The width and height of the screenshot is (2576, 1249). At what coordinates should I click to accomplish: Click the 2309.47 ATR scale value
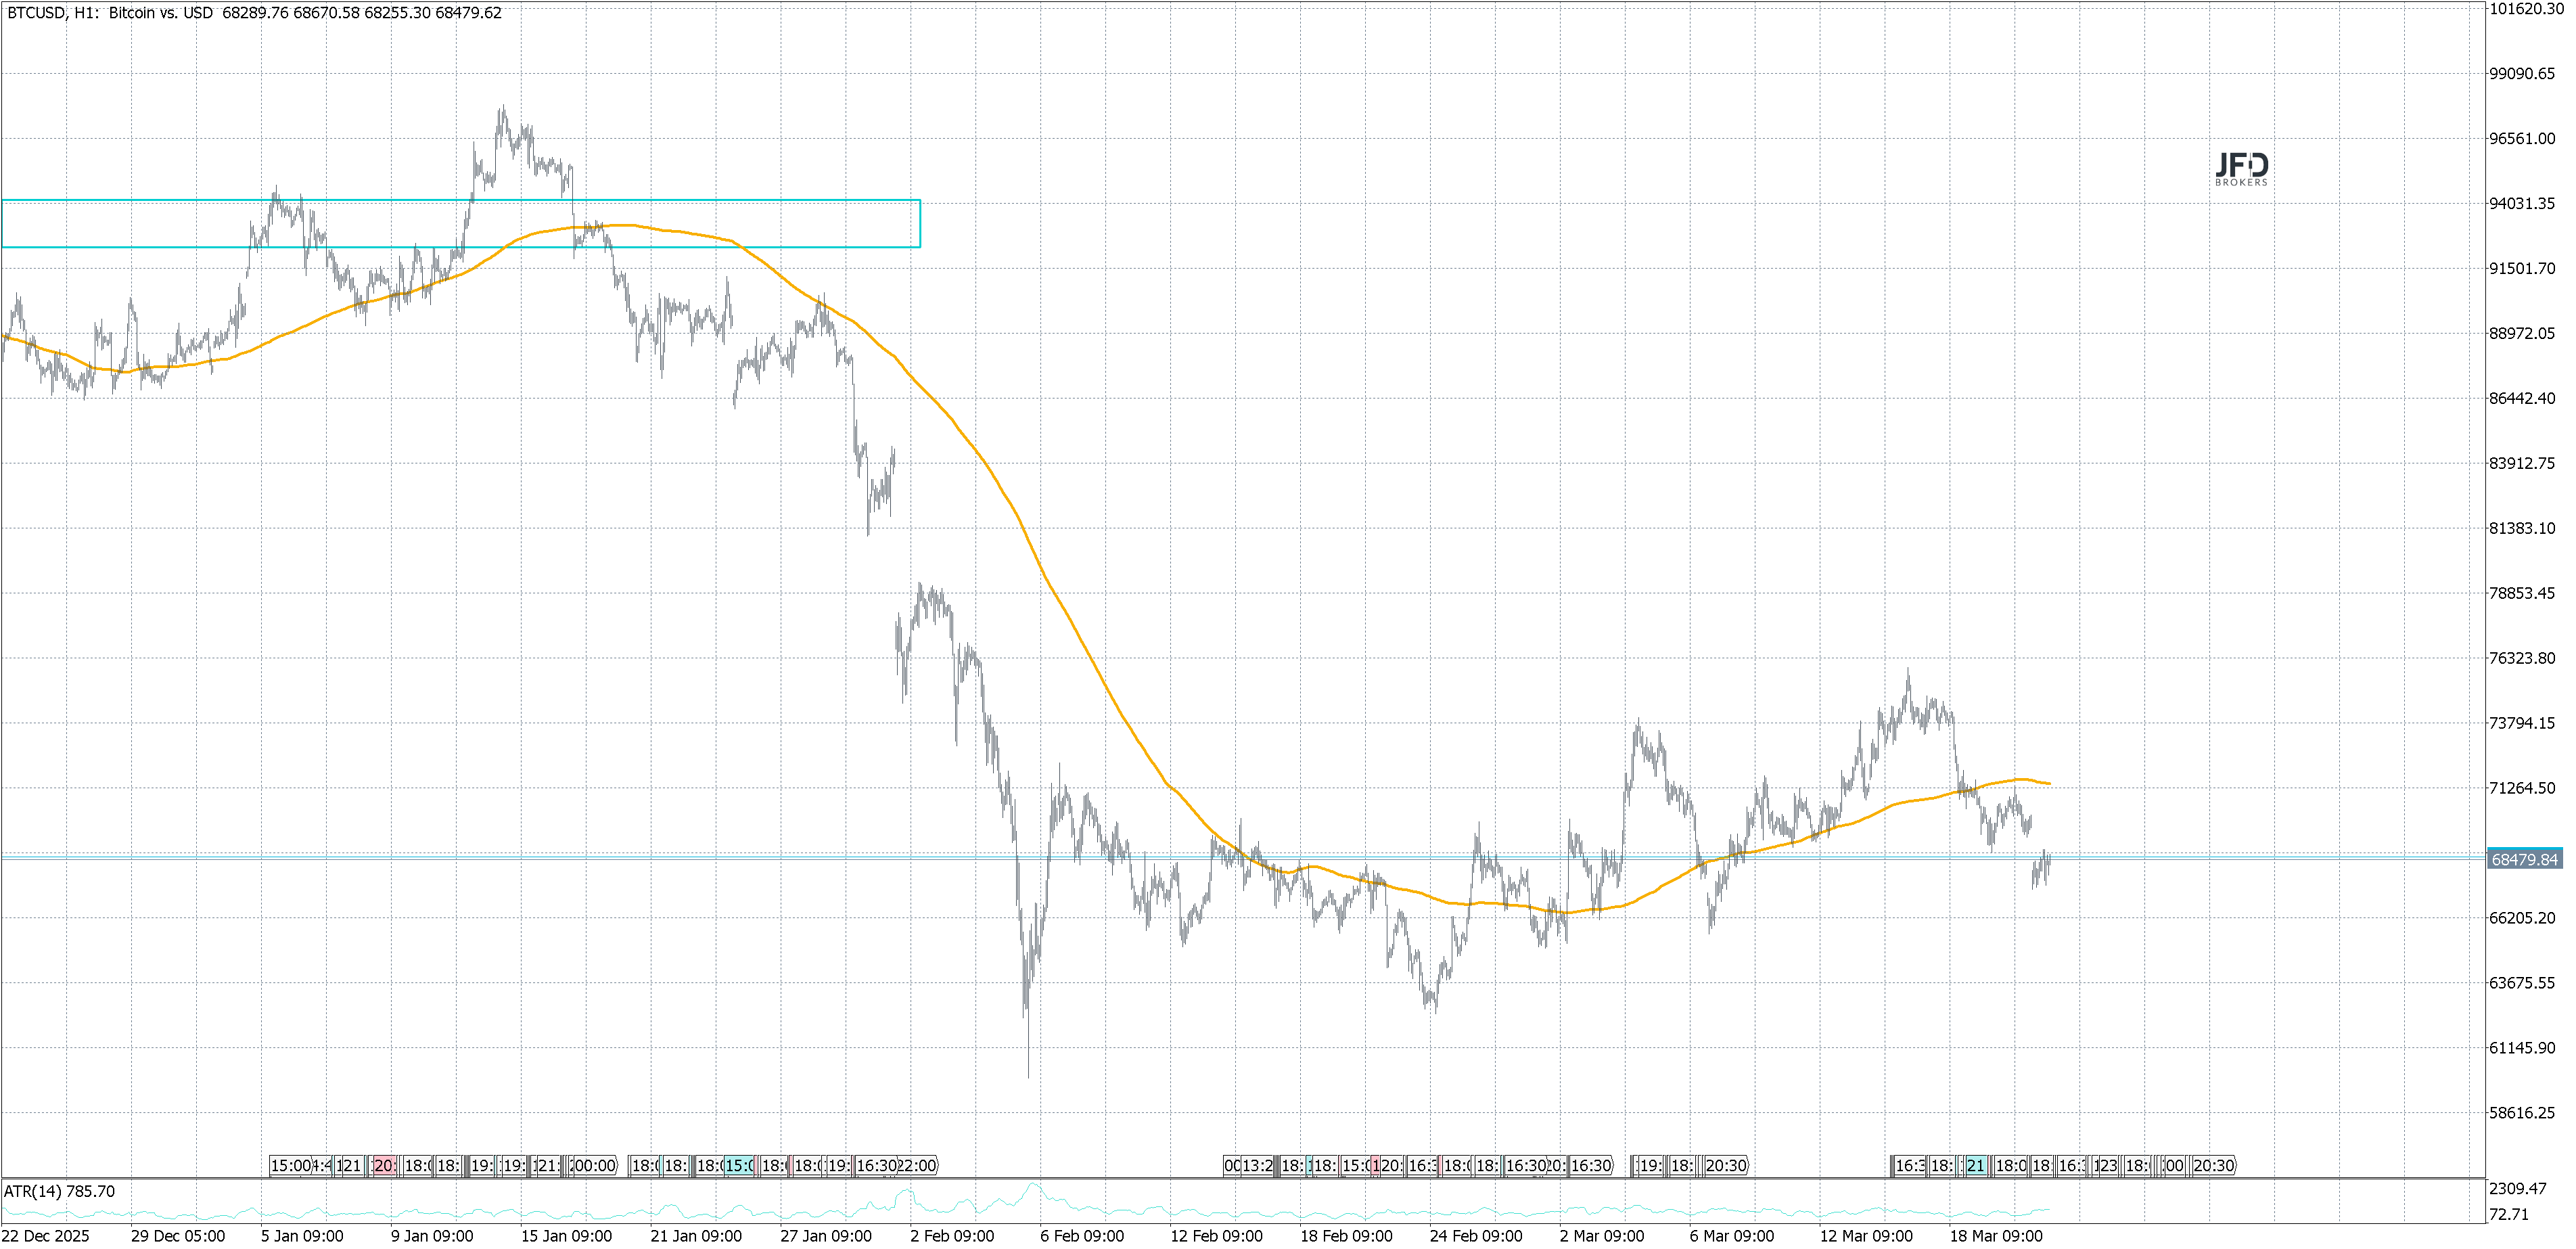[x=2517, y=1188]
